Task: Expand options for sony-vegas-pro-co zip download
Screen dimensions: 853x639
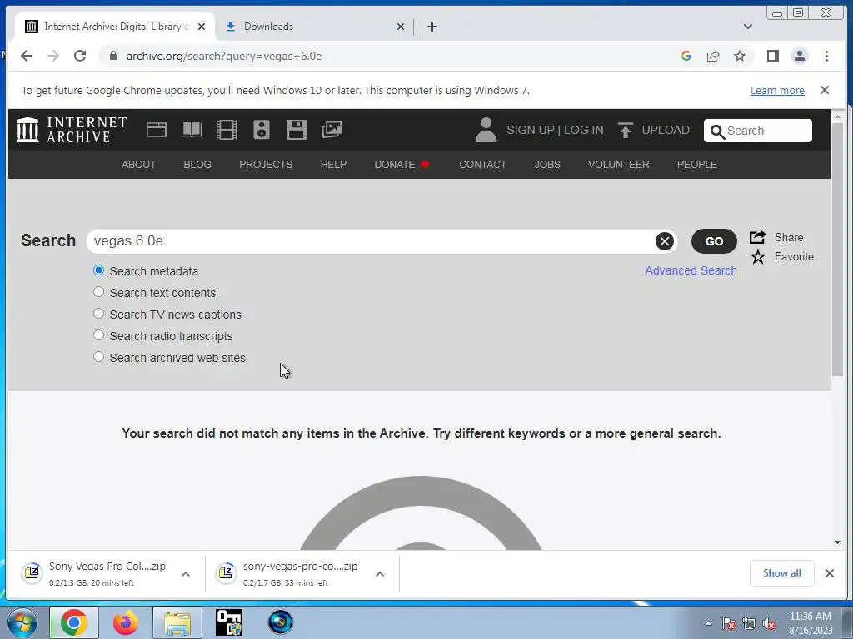Action: (380, 574)
